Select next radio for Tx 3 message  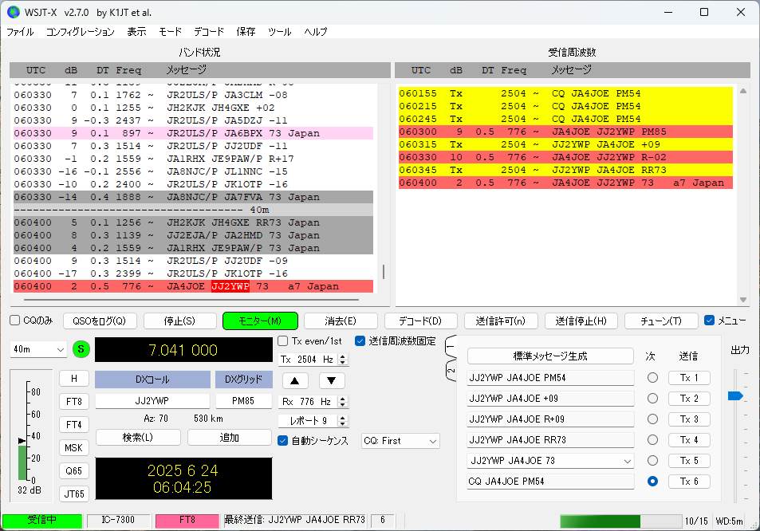[x=652, y=419]
